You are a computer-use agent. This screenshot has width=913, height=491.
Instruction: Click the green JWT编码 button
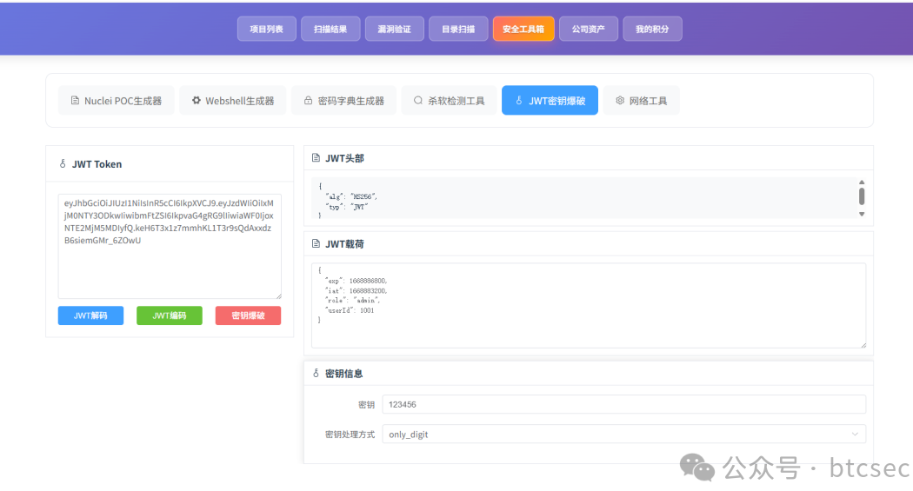[x=170, y=315]
